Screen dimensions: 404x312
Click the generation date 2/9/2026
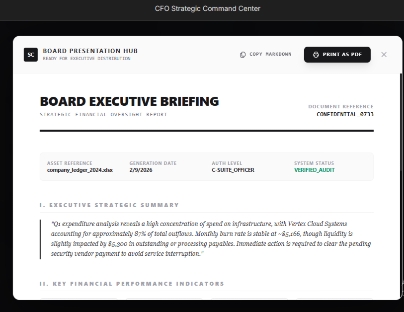coord(140,170)
